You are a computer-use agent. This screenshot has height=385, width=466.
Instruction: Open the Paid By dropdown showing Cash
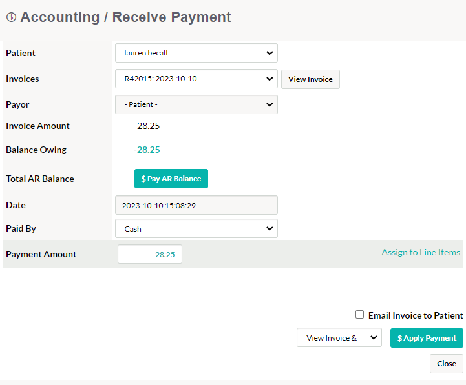coord(196,228)
